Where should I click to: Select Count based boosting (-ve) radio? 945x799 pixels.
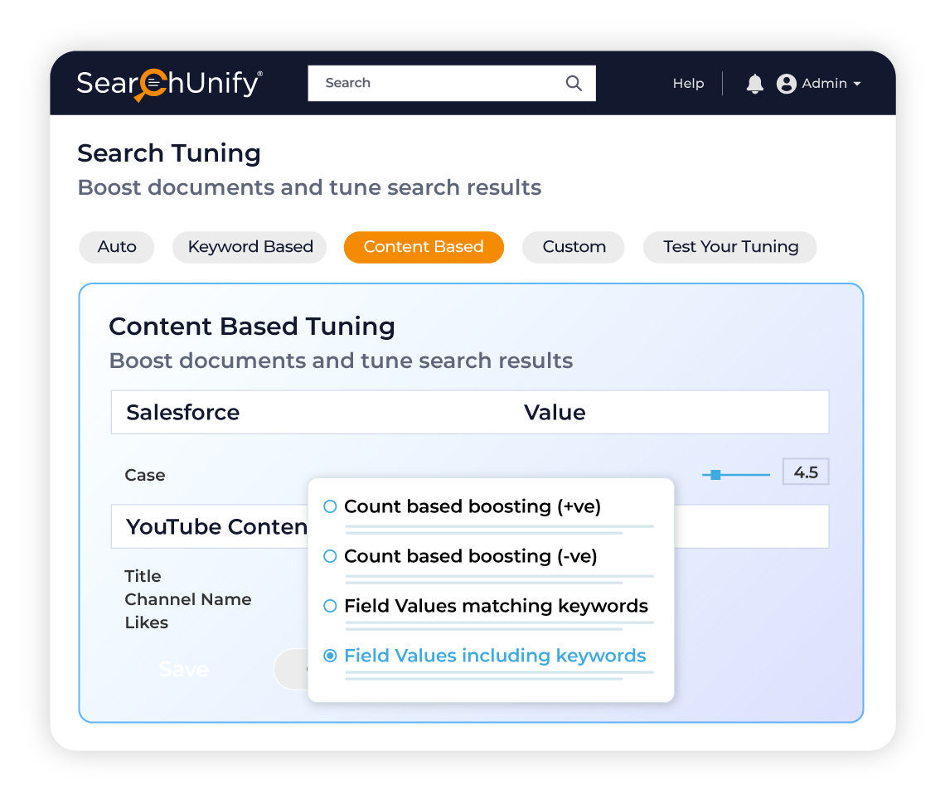[x=330, y=556]
